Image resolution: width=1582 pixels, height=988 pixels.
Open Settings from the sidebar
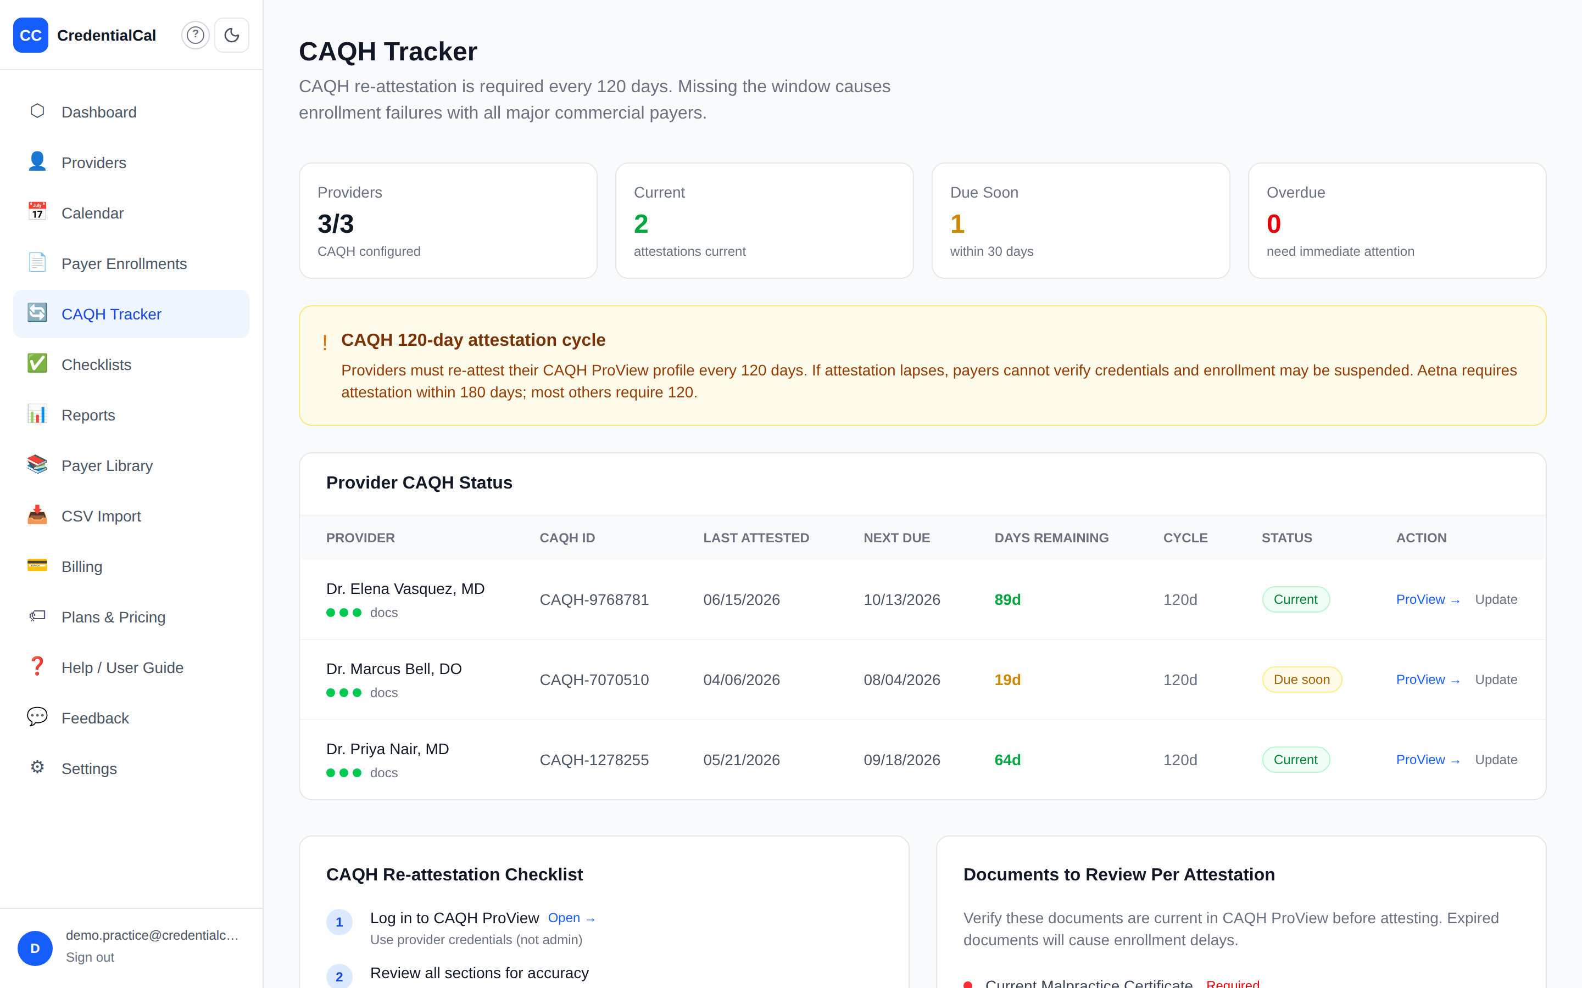(131, 768)
